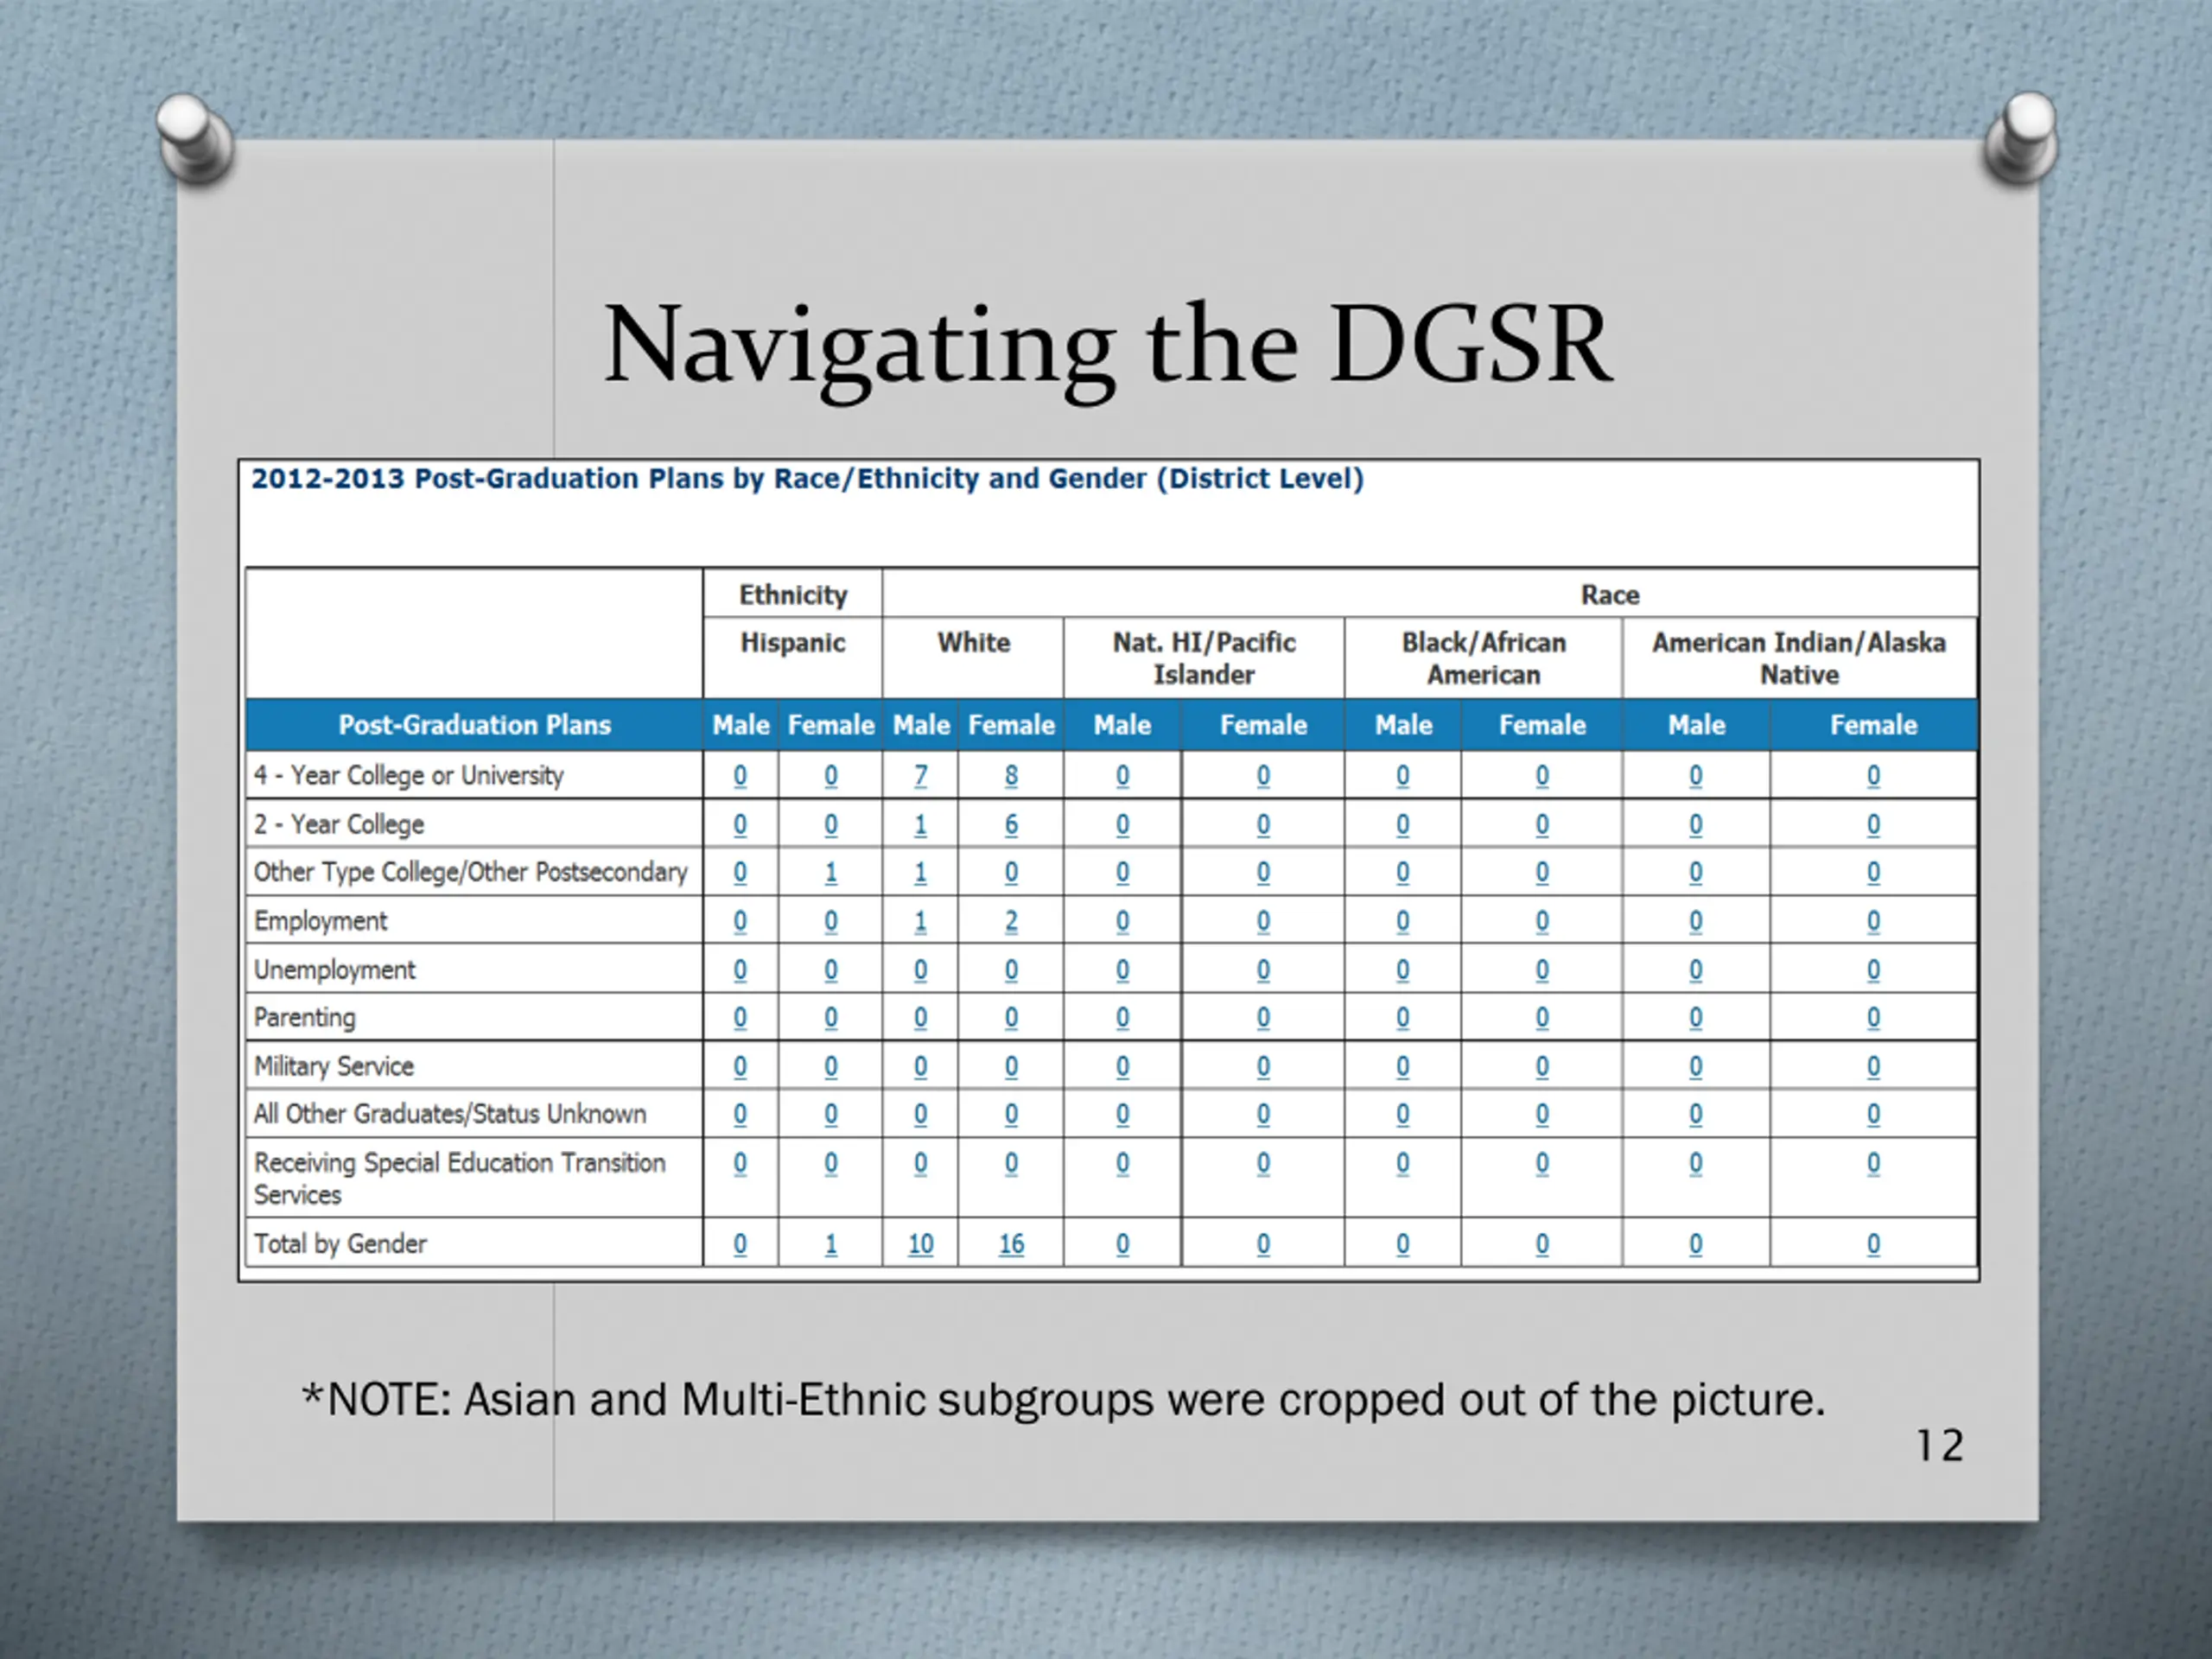Open White Male Other Type College value 1

pyautogui.click(x=920, y=873)
